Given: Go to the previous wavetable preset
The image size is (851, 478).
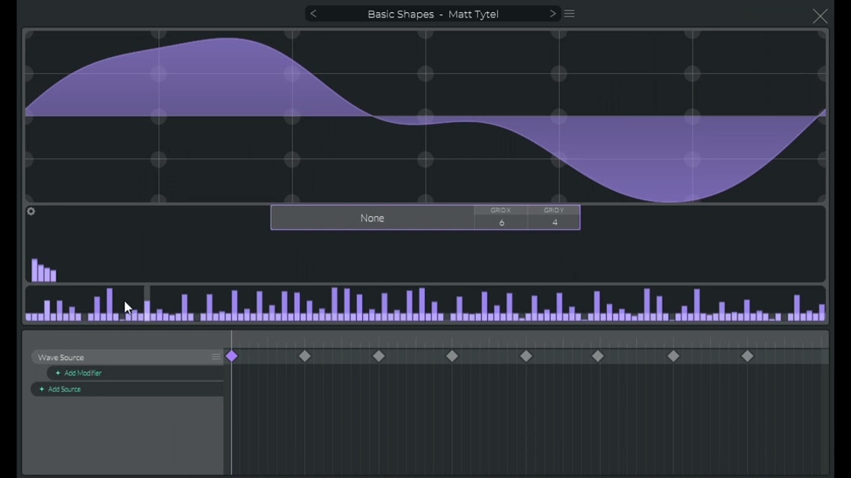Looking at the screenshot, I should pyautogui.click(x=313, y=14).
